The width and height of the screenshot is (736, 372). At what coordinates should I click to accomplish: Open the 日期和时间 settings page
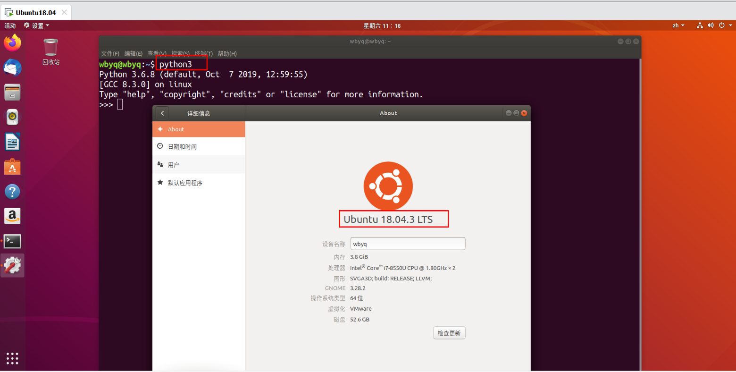coord(199,147)
